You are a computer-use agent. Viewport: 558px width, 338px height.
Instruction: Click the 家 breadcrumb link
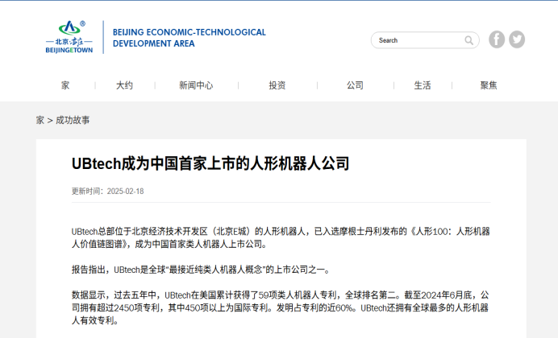coord(40,120)
